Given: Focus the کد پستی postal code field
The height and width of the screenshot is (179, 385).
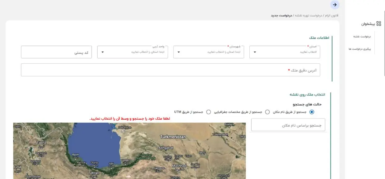Looking at the screenshot, I should [x=56, y=52].
